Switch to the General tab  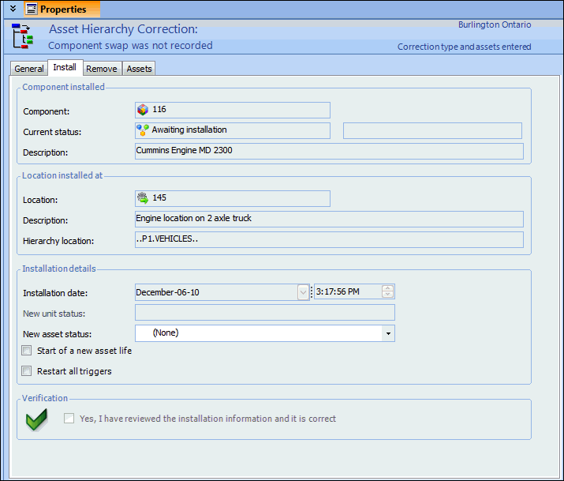(29, 69)
